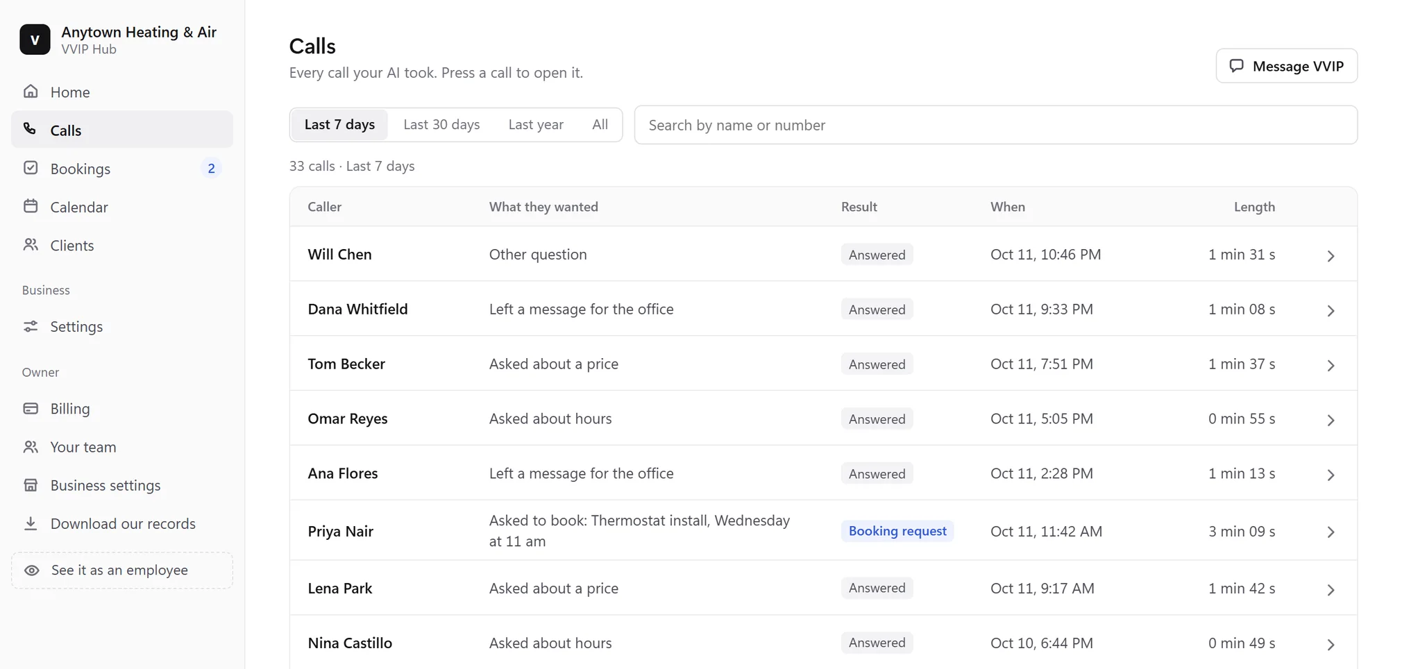Click the caller name Will Chen
Screen dimensions: 1402x669
click(340, 255)
